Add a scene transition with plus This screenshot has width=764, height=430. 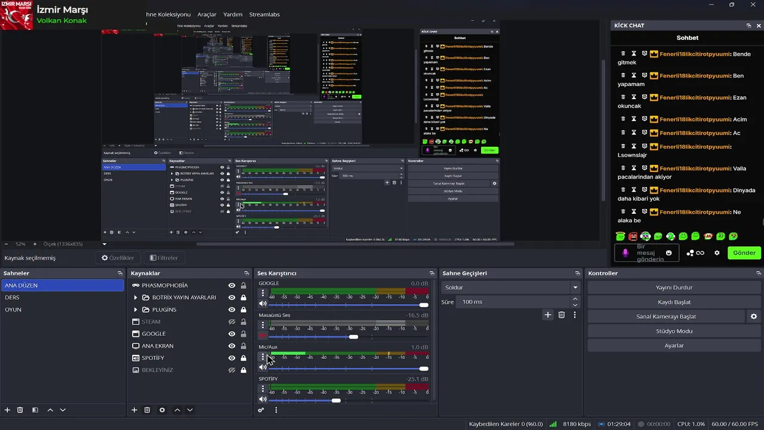click(548, 315)
